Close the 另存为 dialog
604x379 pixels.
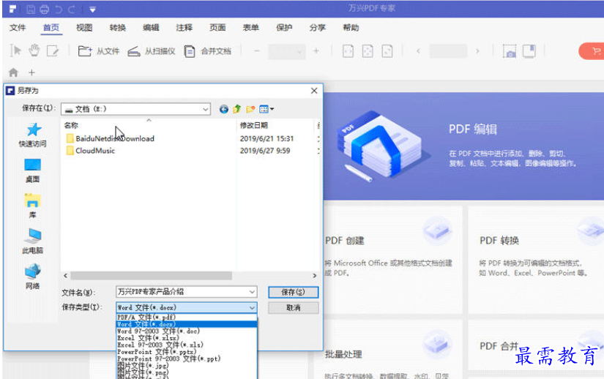tap(314, 91)
